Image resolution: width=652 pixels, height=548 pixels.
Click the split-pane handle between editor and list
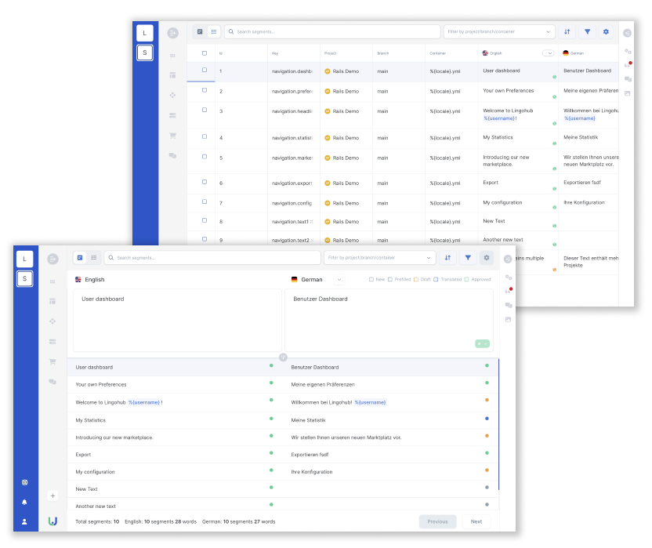coord(283,357)
